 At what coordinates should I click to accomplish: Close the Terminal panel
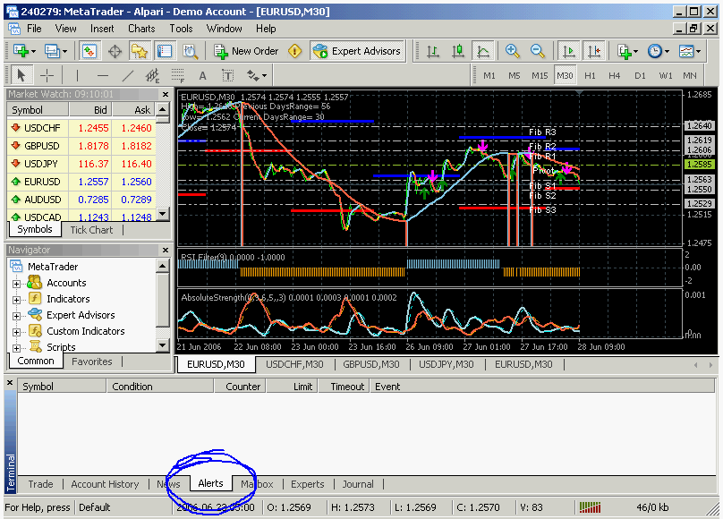(9, 383)
